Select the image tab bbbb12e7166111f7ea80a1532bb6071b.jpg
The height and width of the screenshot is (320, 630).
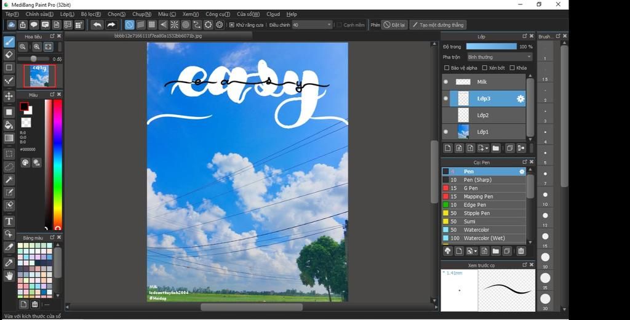coord(158,36)
